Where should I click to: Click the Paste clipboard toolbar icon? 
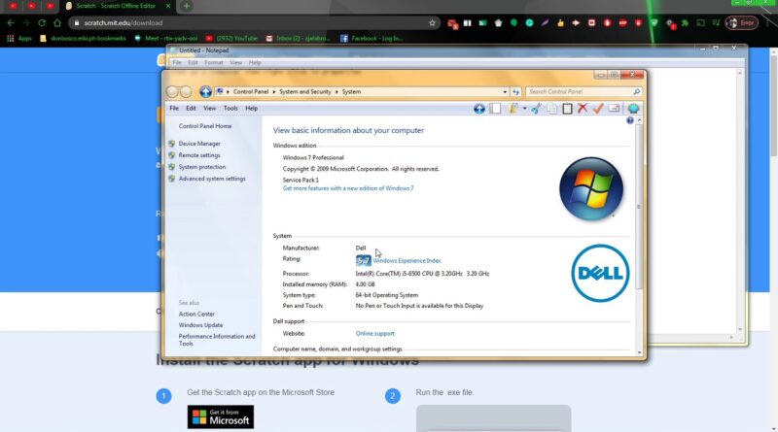[x=567, y=109]
